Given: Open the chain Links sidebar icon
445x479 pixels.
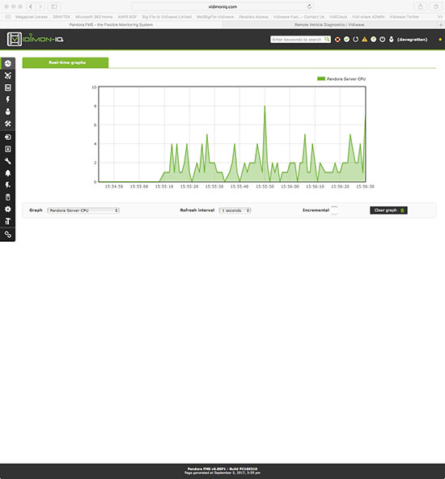Looking at the screenshot, I should click(x=8, y=235).
